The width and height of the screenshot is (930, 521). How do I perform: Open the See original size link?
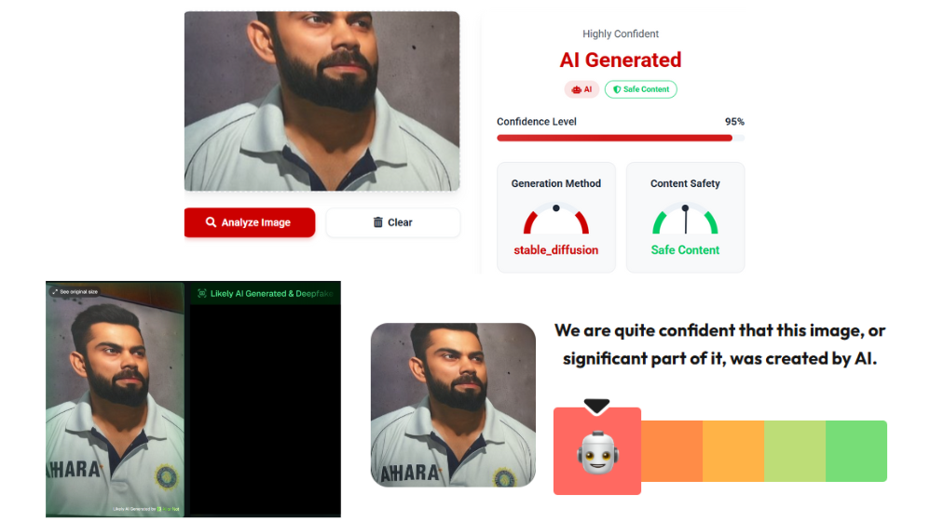(75, 292)
